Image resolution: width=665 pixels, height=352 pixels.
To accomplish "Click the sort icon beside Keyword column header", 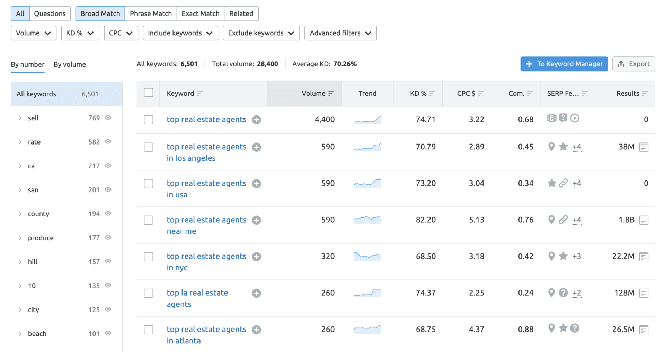I will 200,94.
